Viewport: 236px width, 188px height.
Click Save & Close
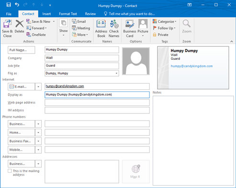pos(7,29)
